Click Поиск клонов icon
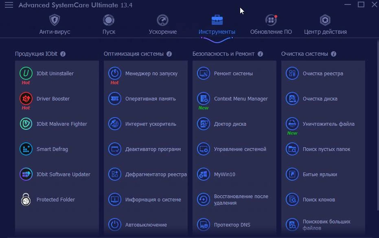Viewport: 379px width, 238px height. pyautogui.click(x=292, y=199)
